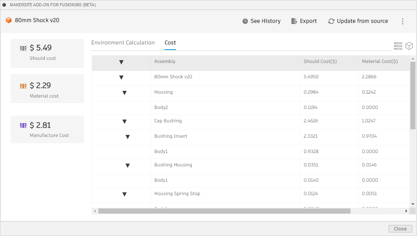Click the Export file icon

point(294,21)
